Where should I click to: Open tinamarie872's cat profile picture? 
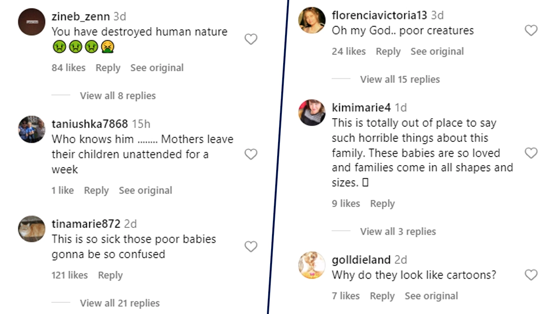click(x=32, y=229)
